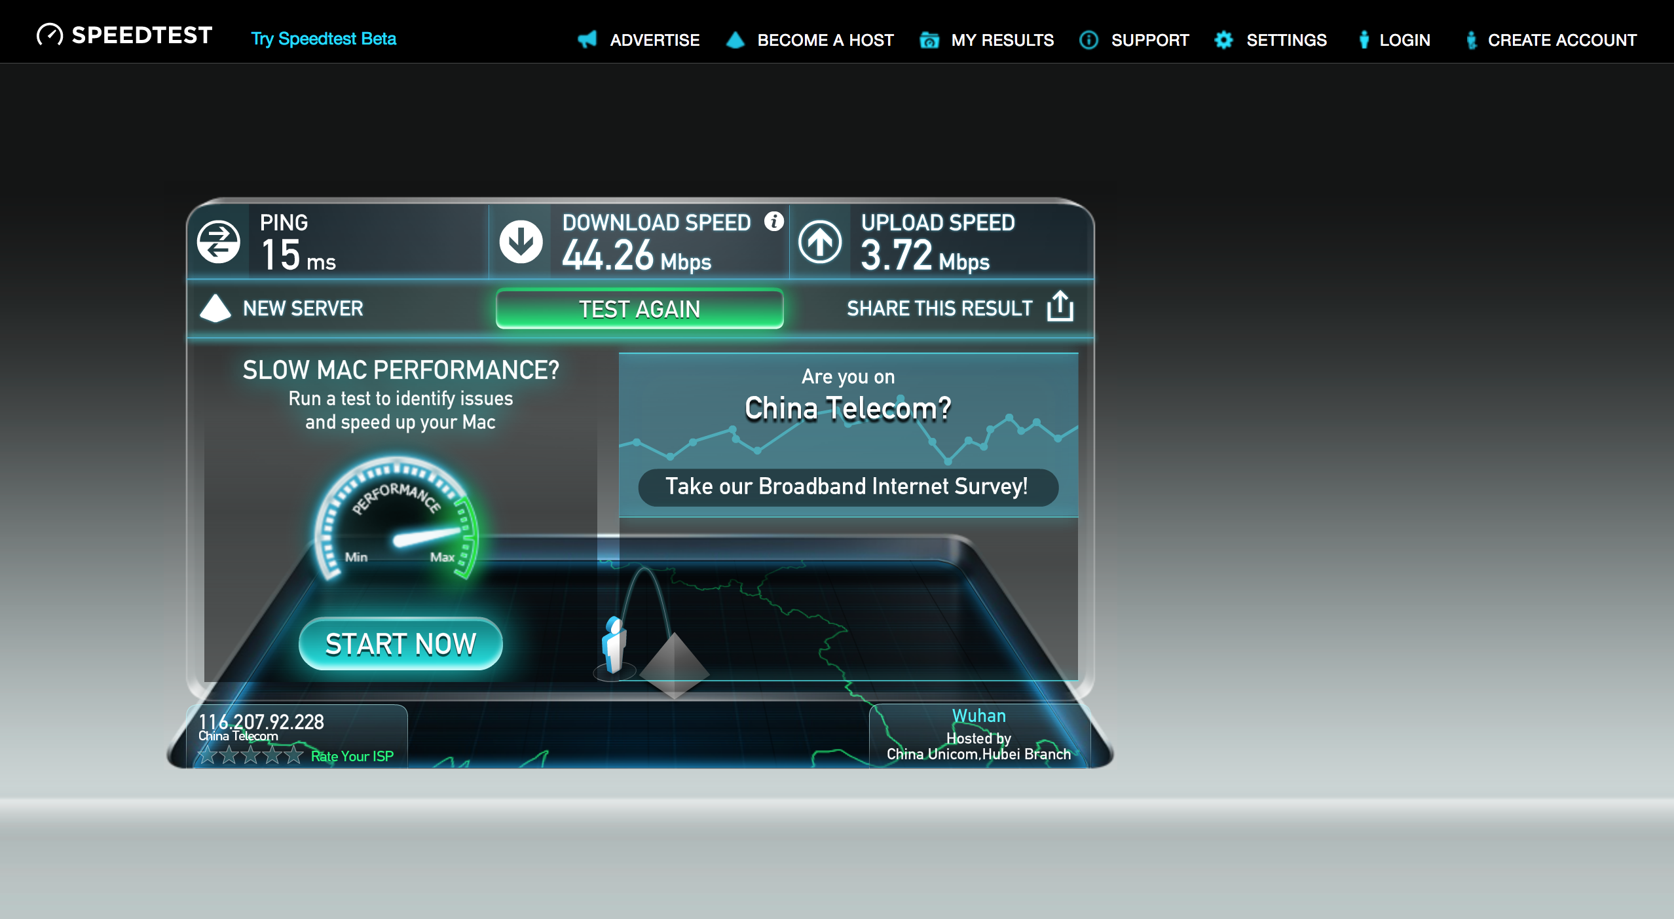Screen dimensions: 1674x919
Task: Open SETTINGS from the top navigation
Action: click(x=1286, y=40)
